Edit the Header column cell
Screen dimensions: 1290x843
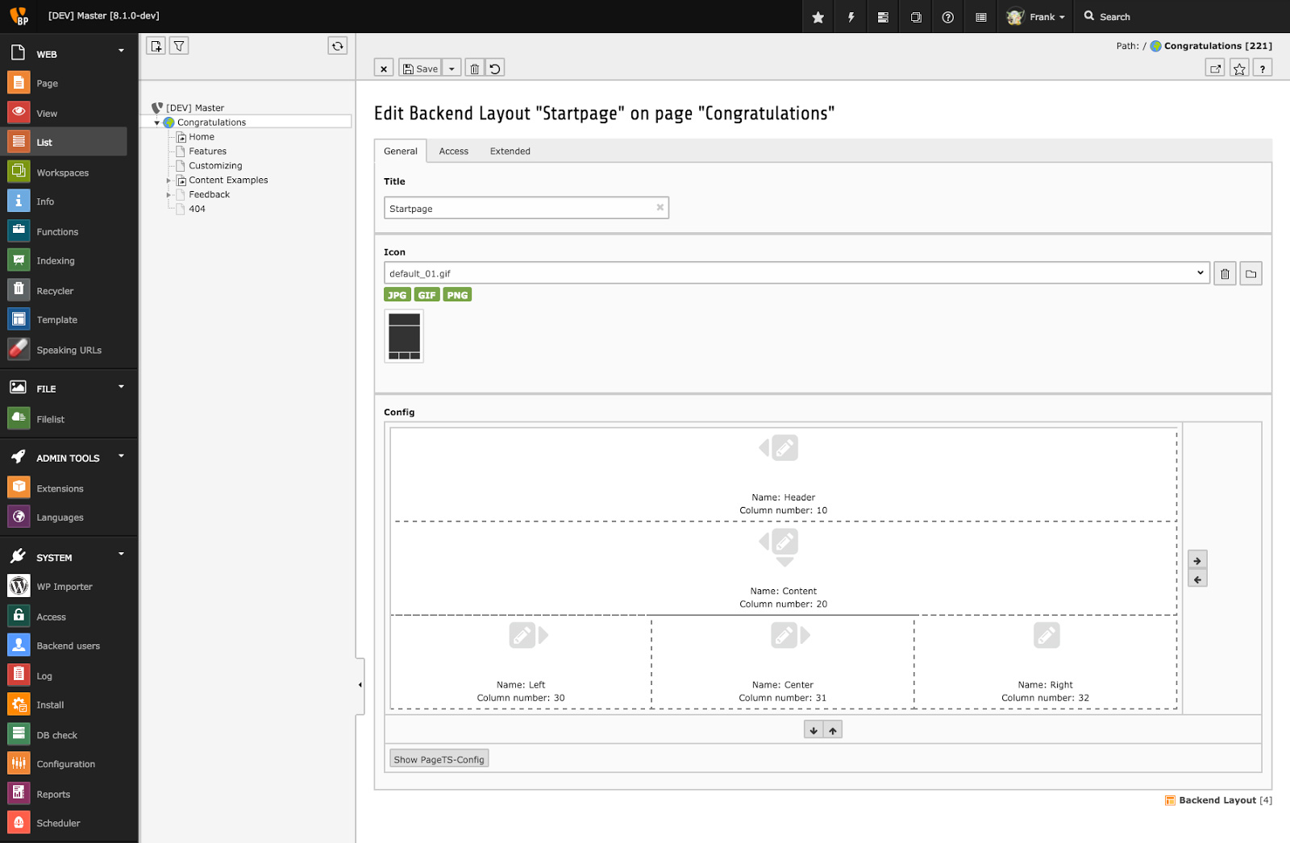pos(784,447)
